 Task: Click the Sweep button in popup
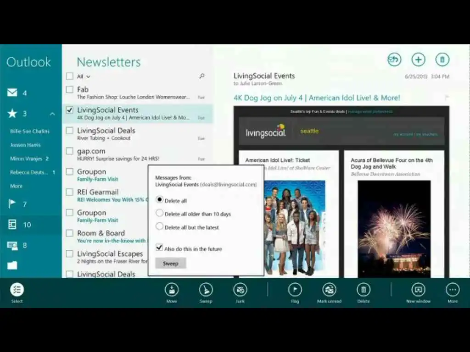pos(171,264)
